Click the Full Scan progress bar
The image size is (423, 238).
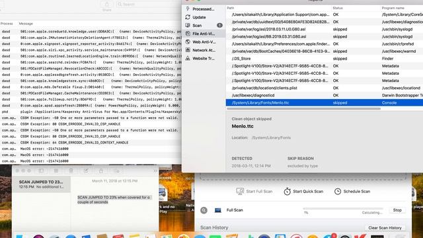coord(343,209)
